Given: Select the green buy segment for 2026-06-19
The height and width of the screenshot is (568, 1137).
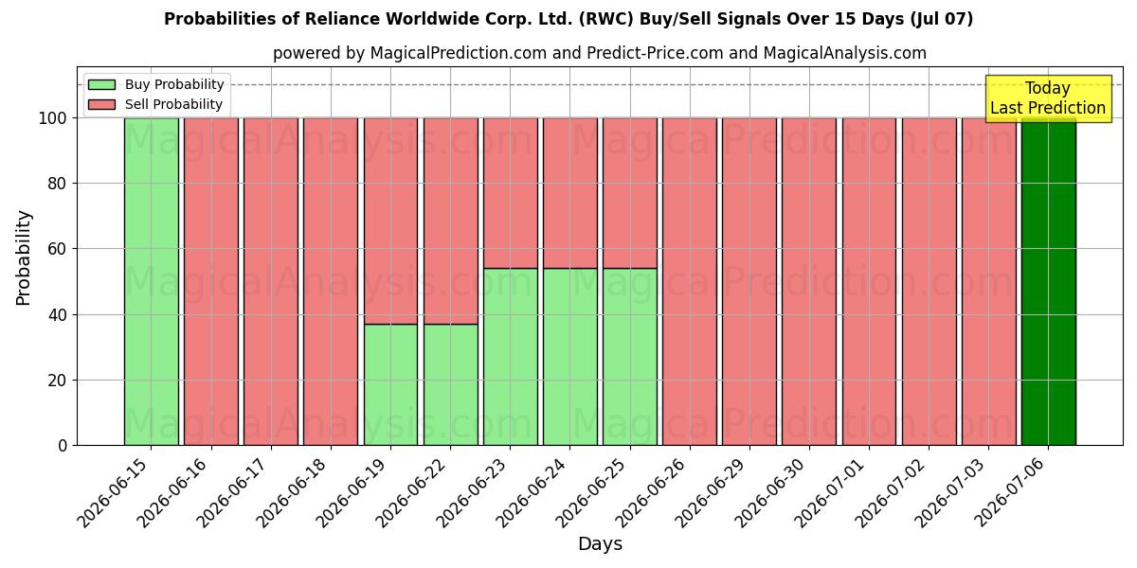Looking at the screenshot, I should (390, 384).
